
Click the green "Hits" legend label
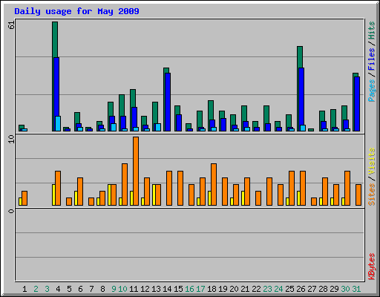tap(372, 30)
